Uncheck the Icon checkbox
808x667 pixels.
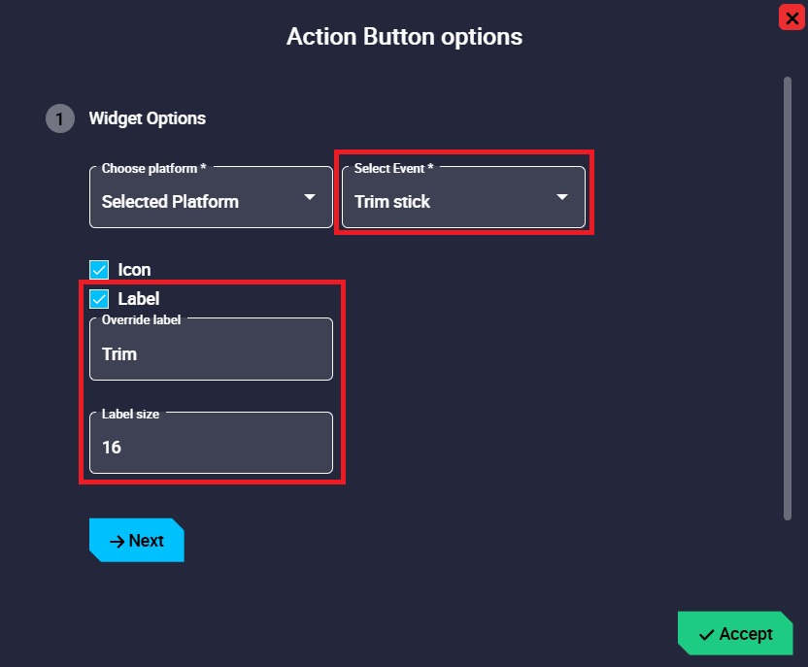[99, 270]
